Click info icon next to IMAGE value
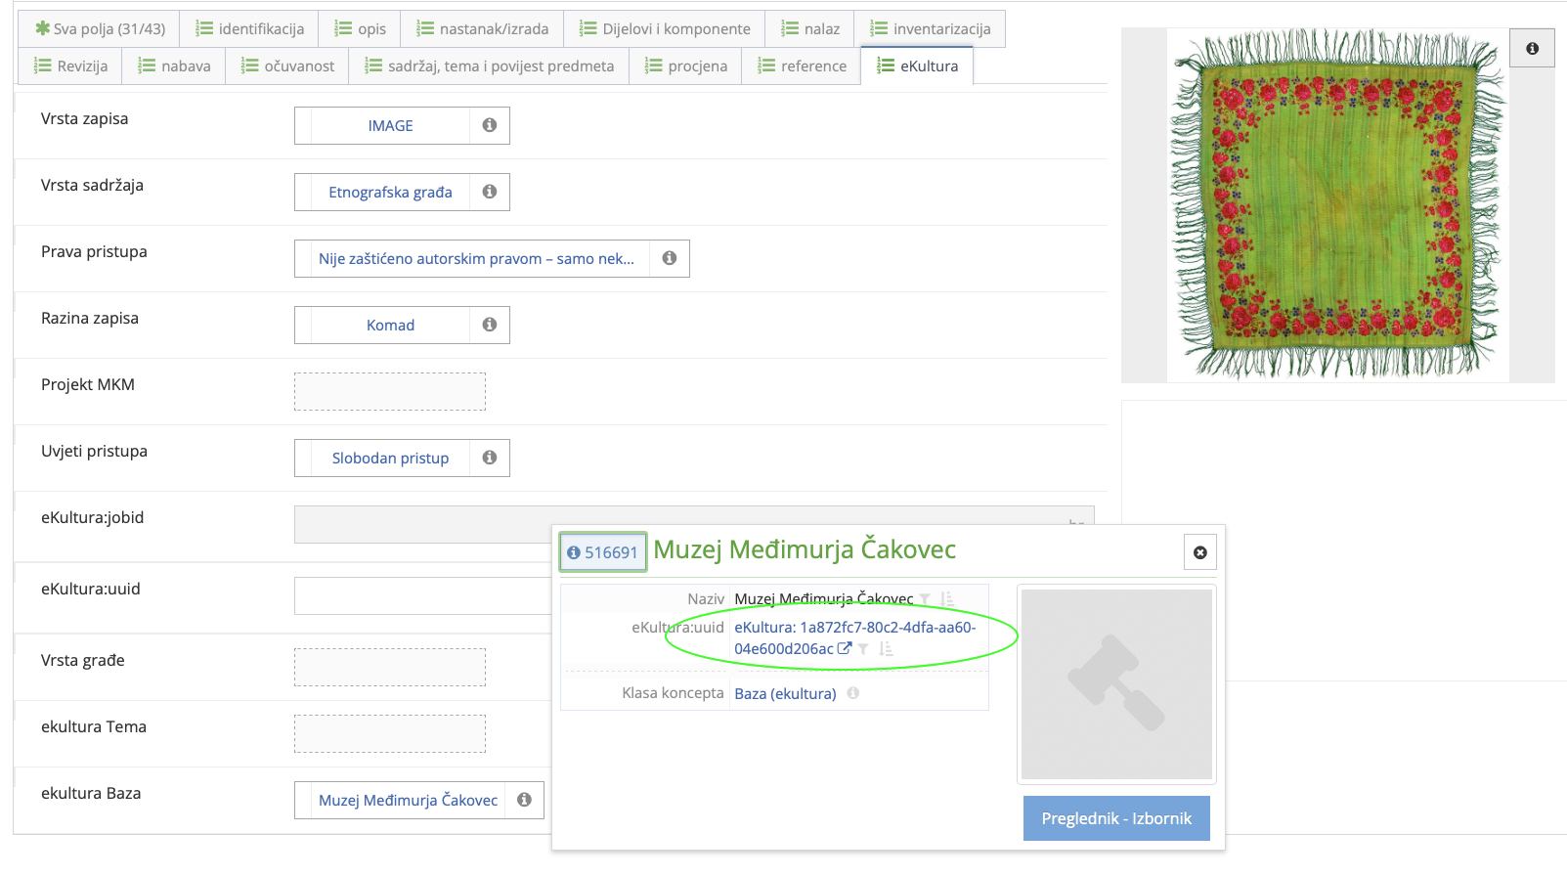This screenshot has width=1567, height=876. pos(490,125)
